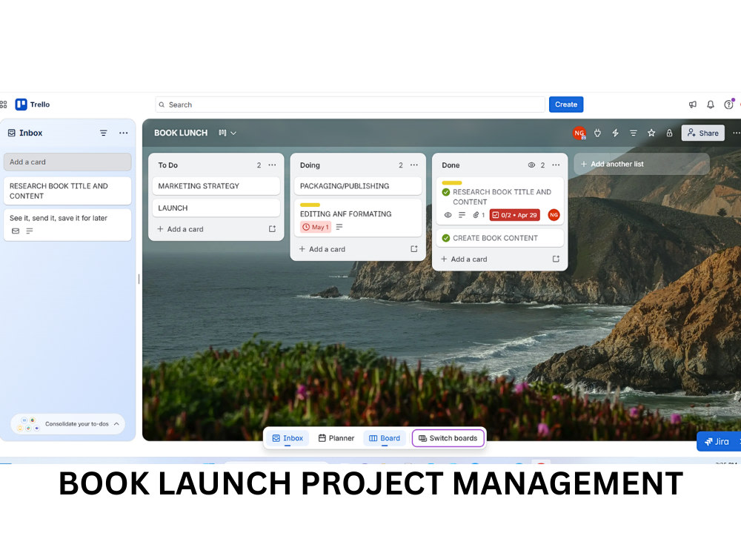741x556 pixels.
Task: Open the NG member avatar on board header
Action: tap(579, 133)
